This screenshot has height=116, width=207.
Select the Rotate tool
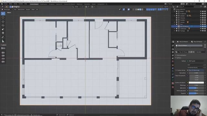pos(3,25)
